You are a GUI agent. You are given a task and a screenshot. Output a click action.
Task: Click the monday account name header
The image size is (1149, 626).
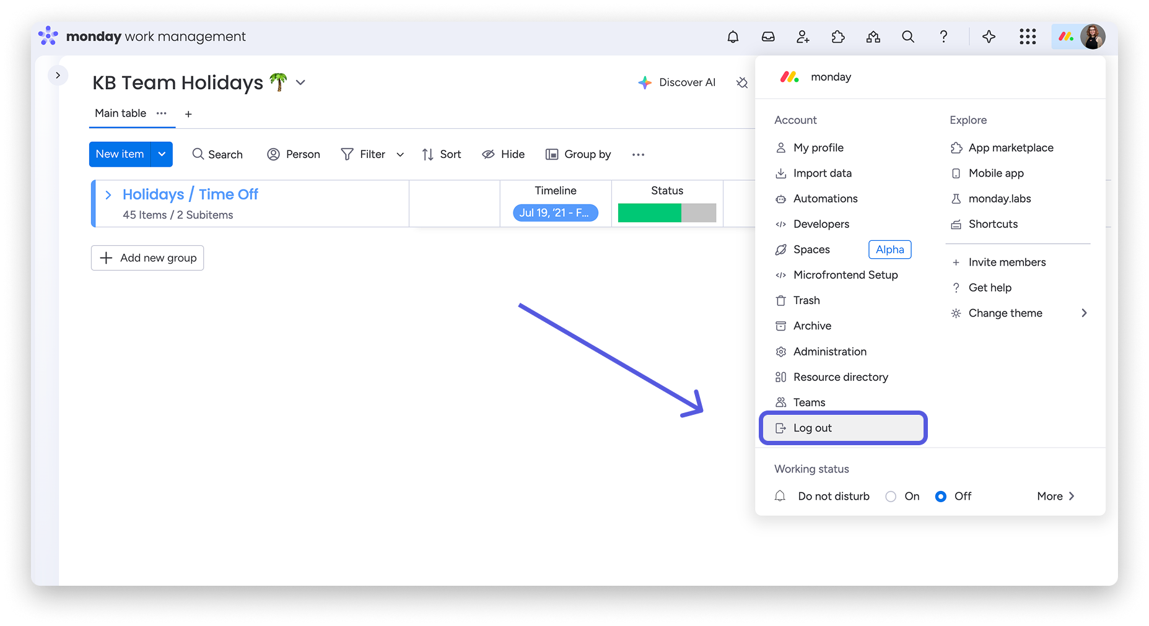(831, 77)
